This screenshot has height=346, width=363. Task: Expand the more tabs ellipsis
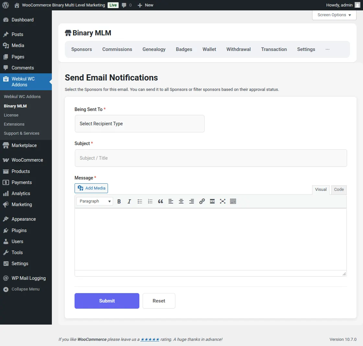point(327,49)
